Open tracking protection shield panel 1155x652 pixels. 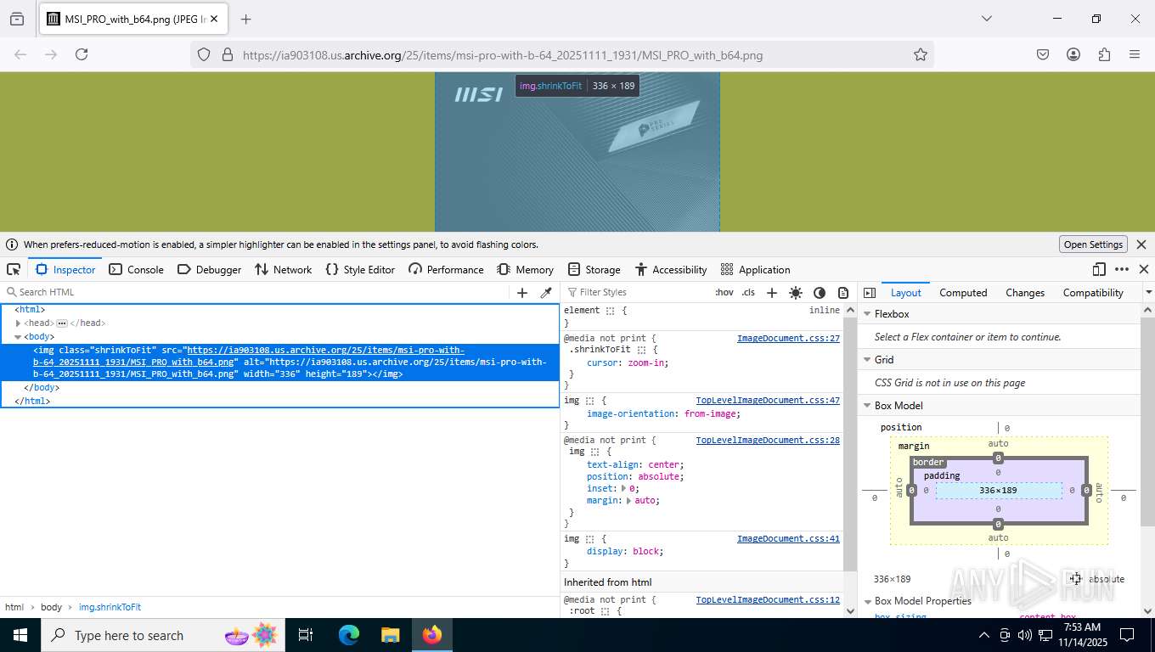204,54
